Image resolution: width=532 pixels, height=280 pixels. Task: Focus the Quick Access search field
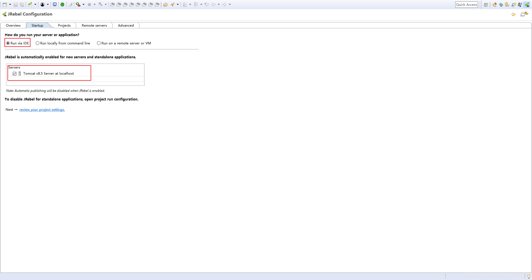467,4
